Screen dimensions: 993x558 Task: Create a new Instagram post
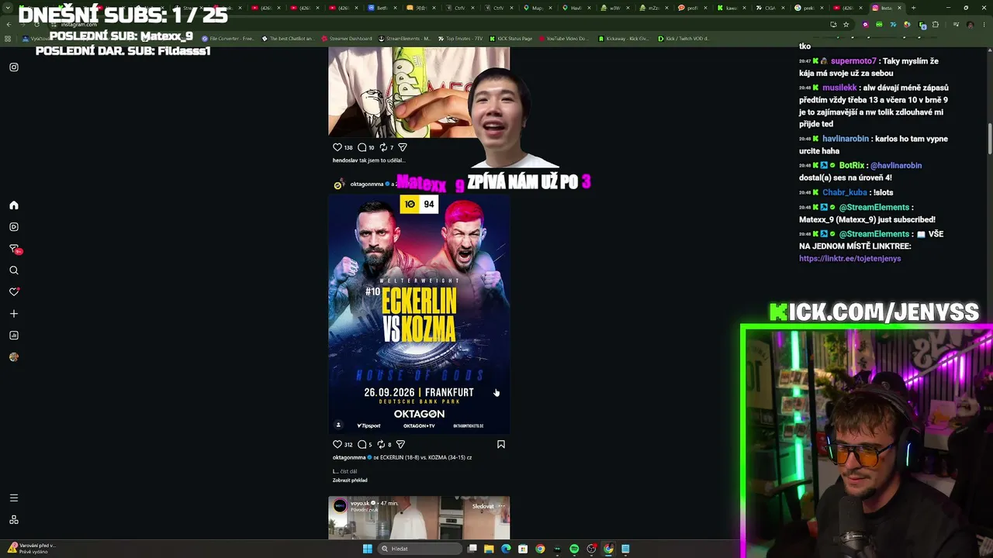click(14, 314)
